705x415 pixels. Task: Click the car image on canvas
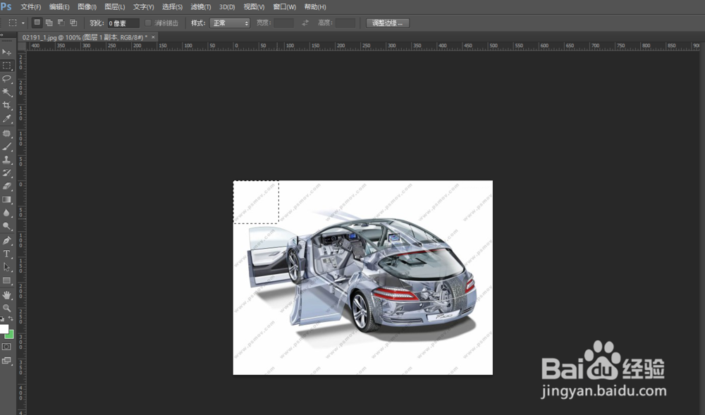coord(362,278)
